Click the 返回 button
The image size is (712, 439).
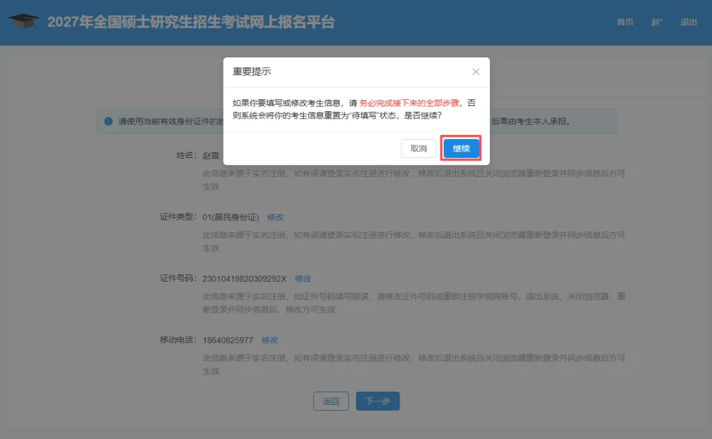click(x=330, y=401)
